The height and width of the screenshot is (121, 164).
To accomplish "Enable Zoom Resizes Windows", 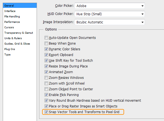I will coord(46,78).
